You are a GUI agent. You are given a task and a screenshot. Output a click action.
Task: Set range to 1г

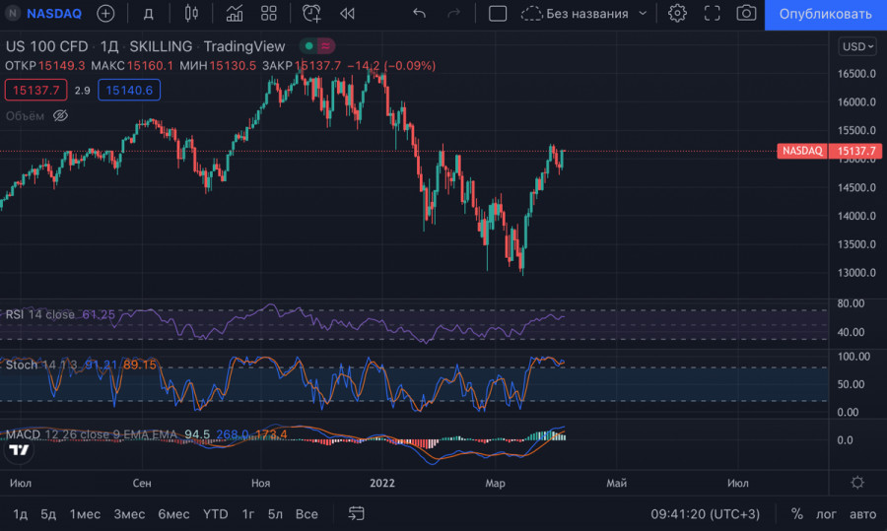pyautogui.click(x=247, y=514)
